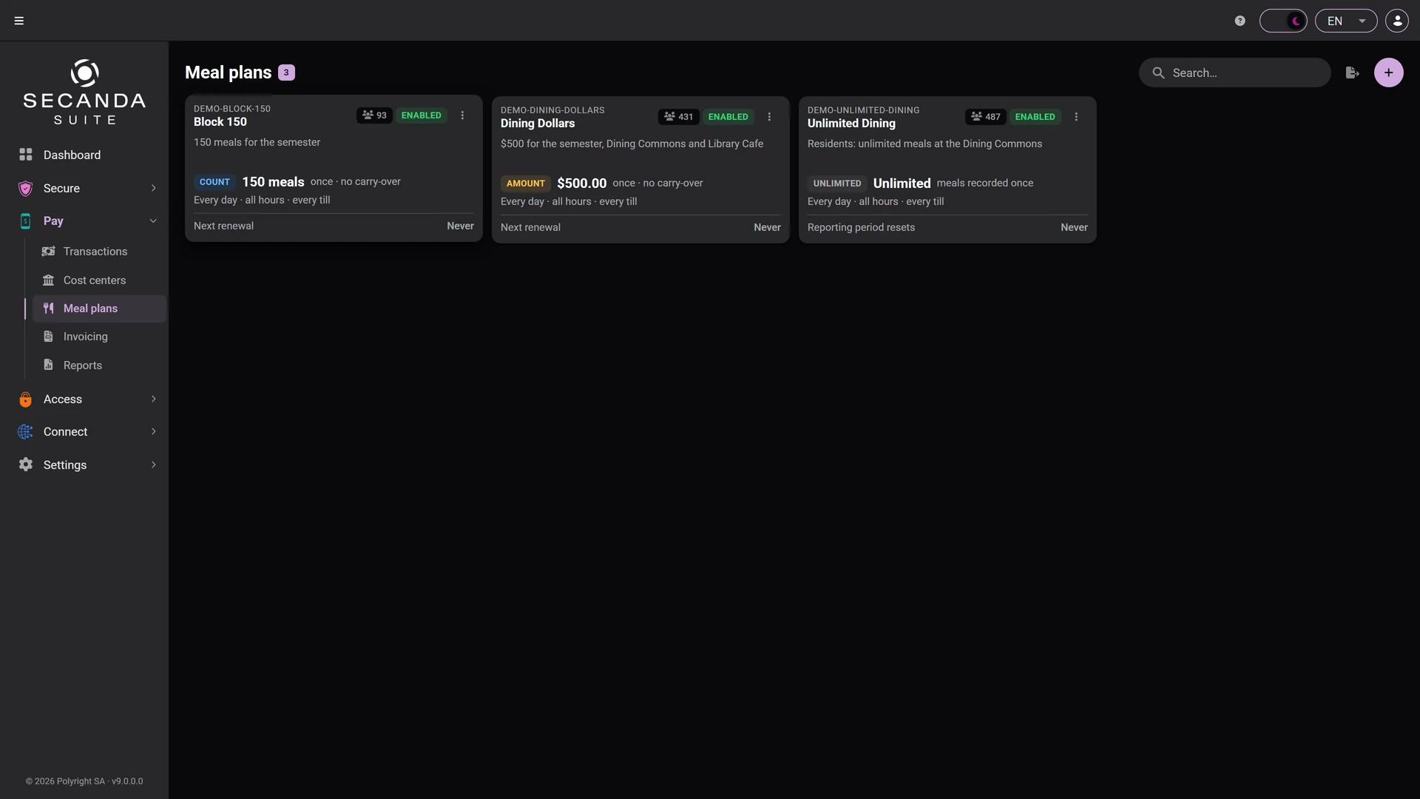Open Unlimited Dining options menu
This screenshot has height=799, width=1420.
click(1076, 117)
